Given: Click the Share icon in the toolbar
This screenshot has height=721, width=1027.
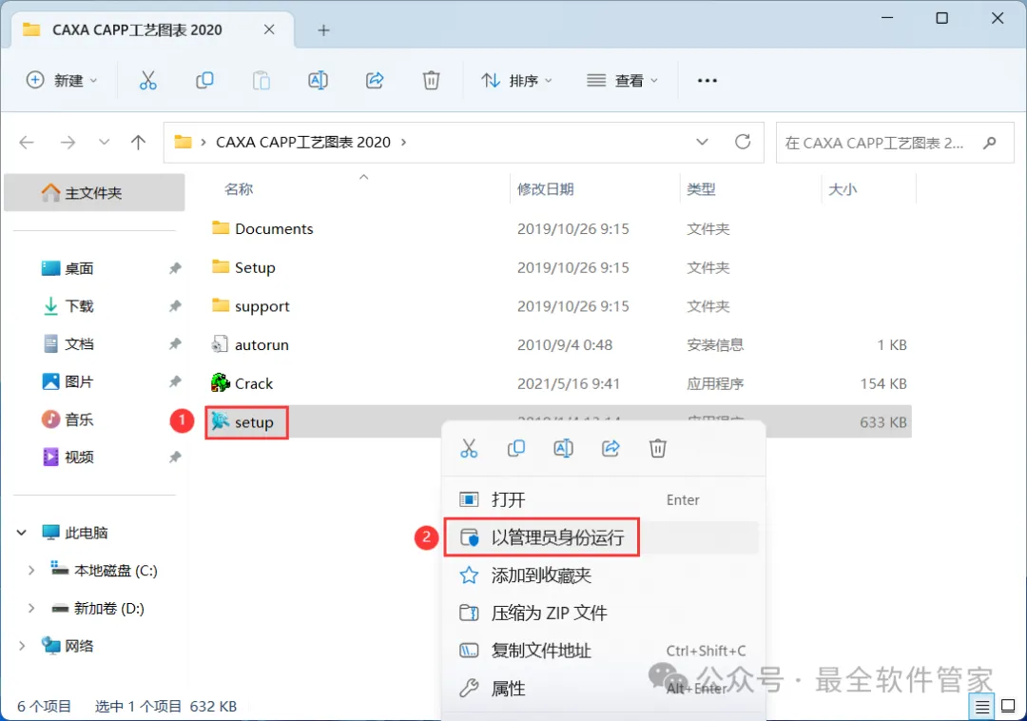Looking at the screenshot, I should (x=375, y=81).
